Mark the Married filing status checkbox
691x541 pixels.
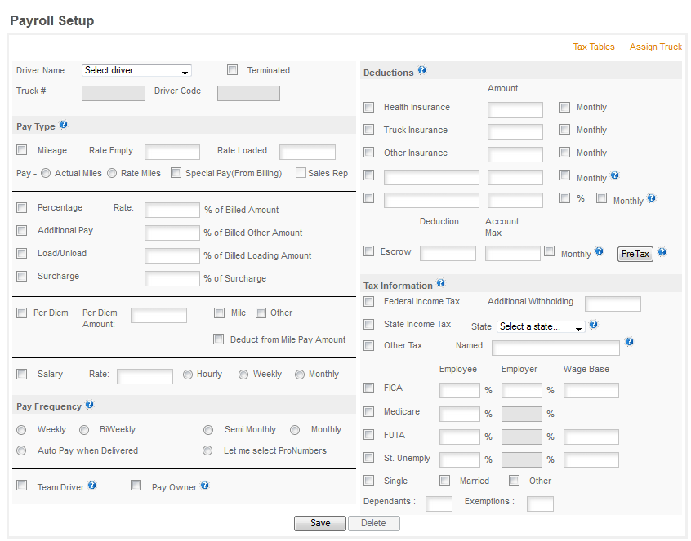point(444,481)
